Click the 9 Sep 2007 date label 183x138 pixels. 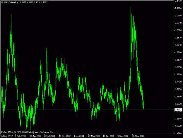[123, 136]
